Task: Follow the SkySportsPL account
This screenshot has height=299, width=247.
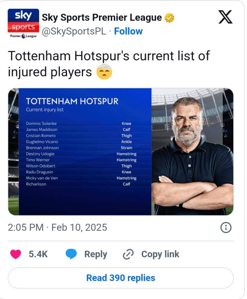Action: click(x=128, y=31)
